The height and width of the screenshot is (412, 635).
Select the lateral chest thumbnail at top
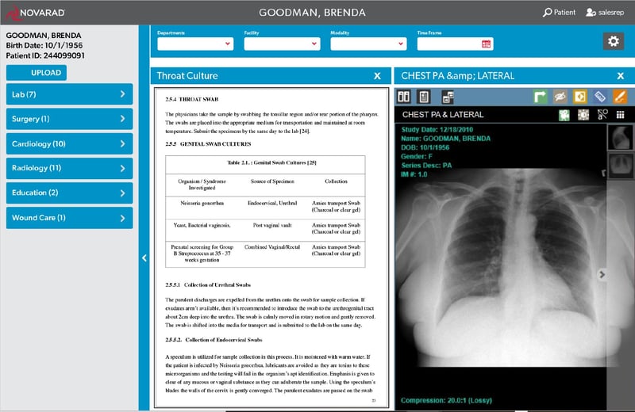point(621,138)
